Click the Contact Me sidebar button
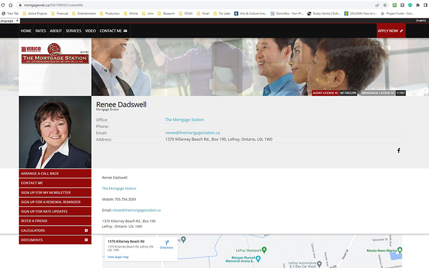429x268 pixels. [x=55, y=183]
